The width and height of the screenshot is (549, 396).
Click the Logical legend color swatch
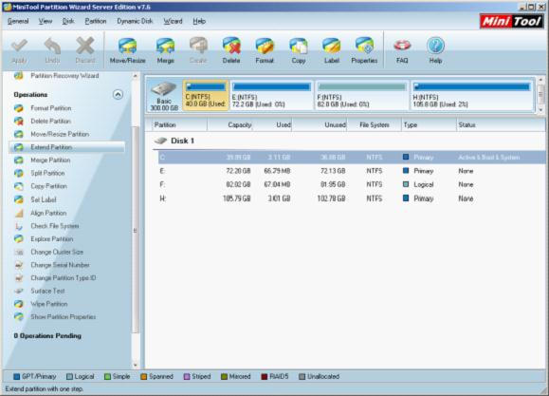pos(69,377)
